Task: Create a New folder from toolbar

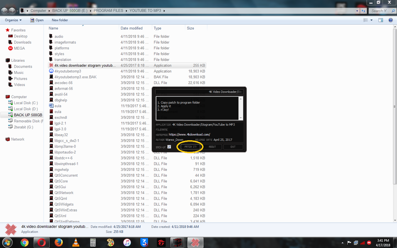Action: (x=60, y=20)
